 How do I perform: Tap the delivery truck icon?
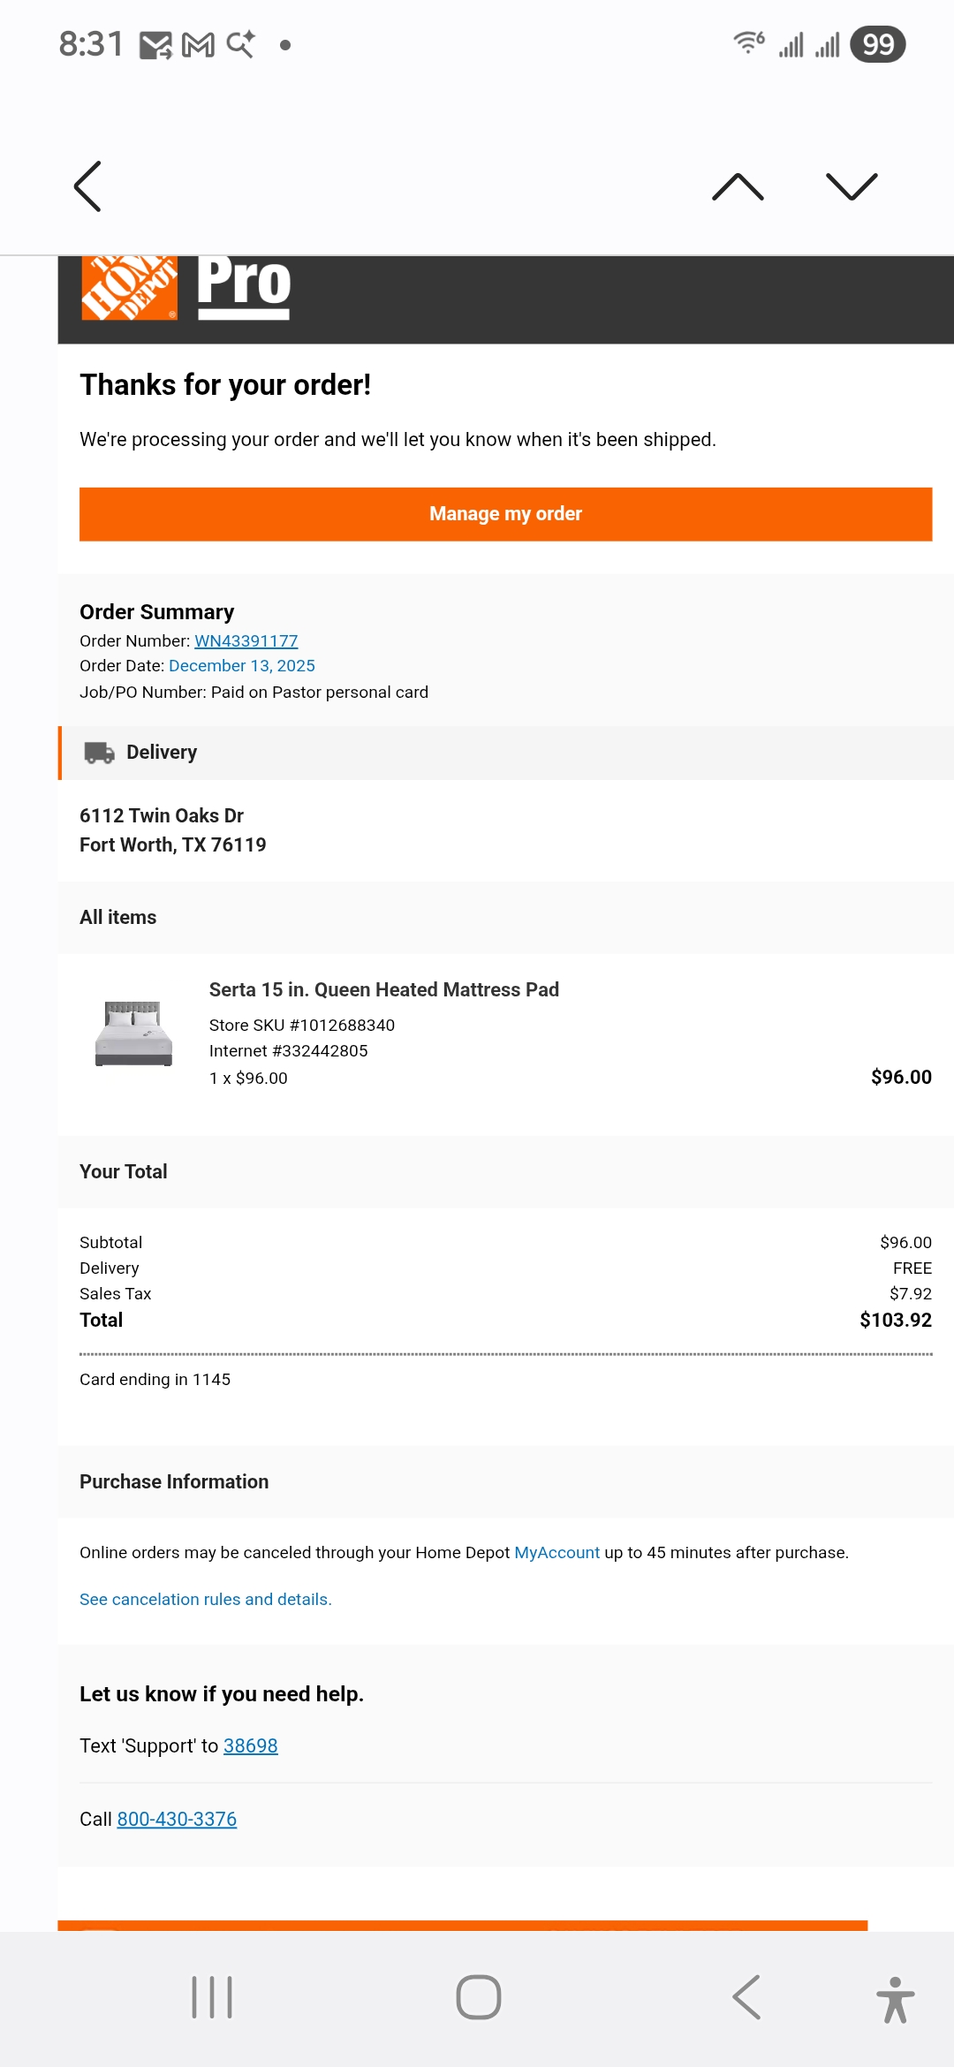99,753
